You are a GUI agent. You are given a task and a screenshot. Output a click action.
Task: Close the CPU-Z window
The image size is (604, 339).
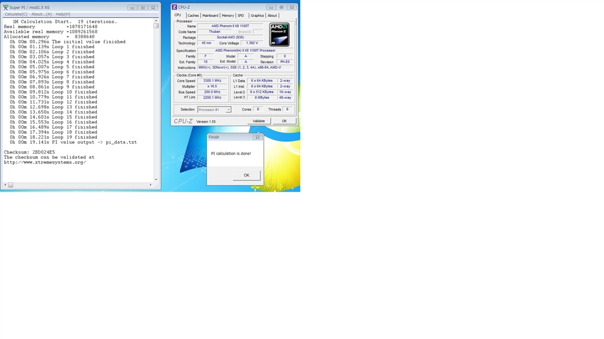pyautogui.click(x=291, y=7)
